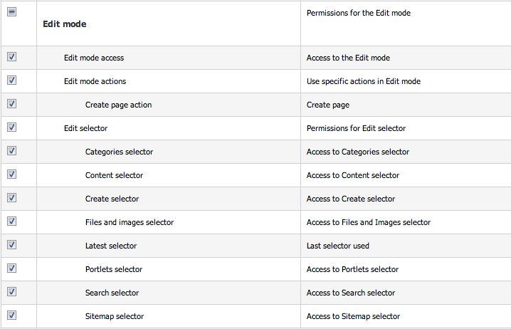Select the Edit selector tree item

click(85, 128)
